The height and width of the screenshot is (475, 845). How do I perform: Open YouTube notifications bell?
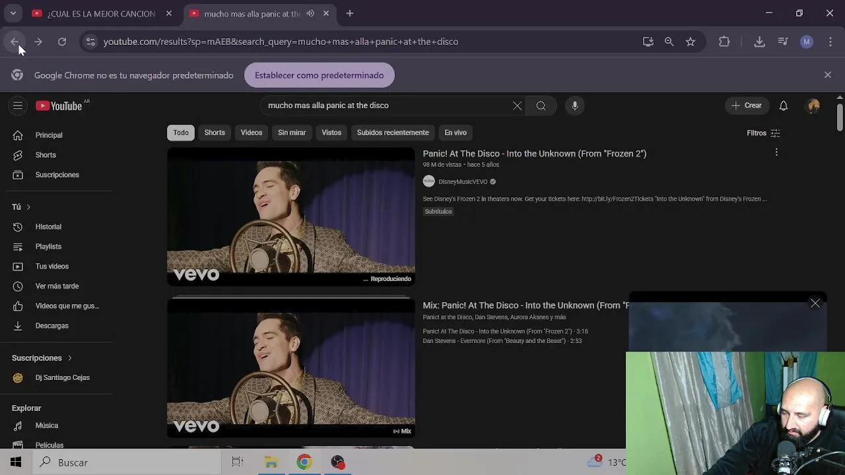pos(784,106)
